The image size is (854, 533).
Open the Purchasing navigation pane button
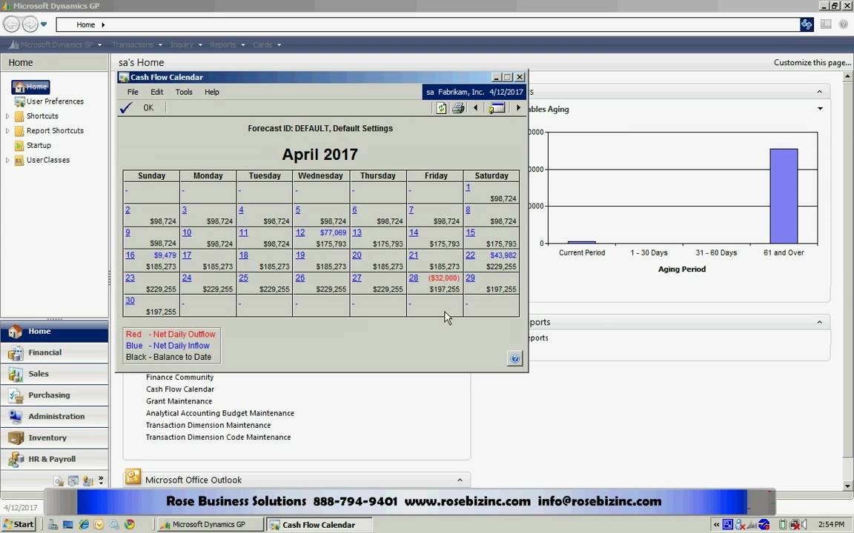54,395
